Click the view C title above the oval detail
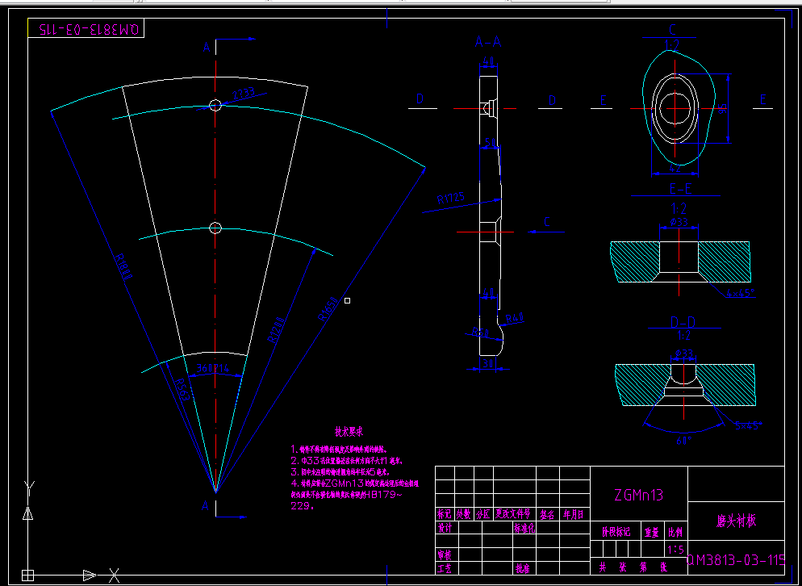 [671, 30]
